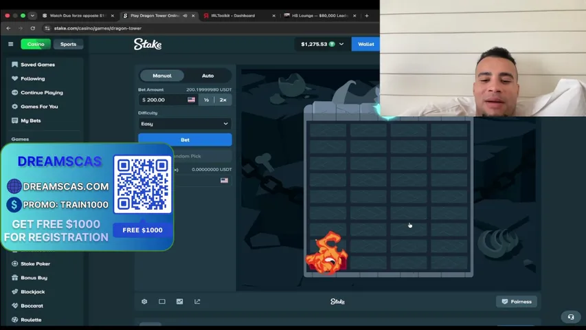Click the FREE $1000 banner button

(142, 230)
